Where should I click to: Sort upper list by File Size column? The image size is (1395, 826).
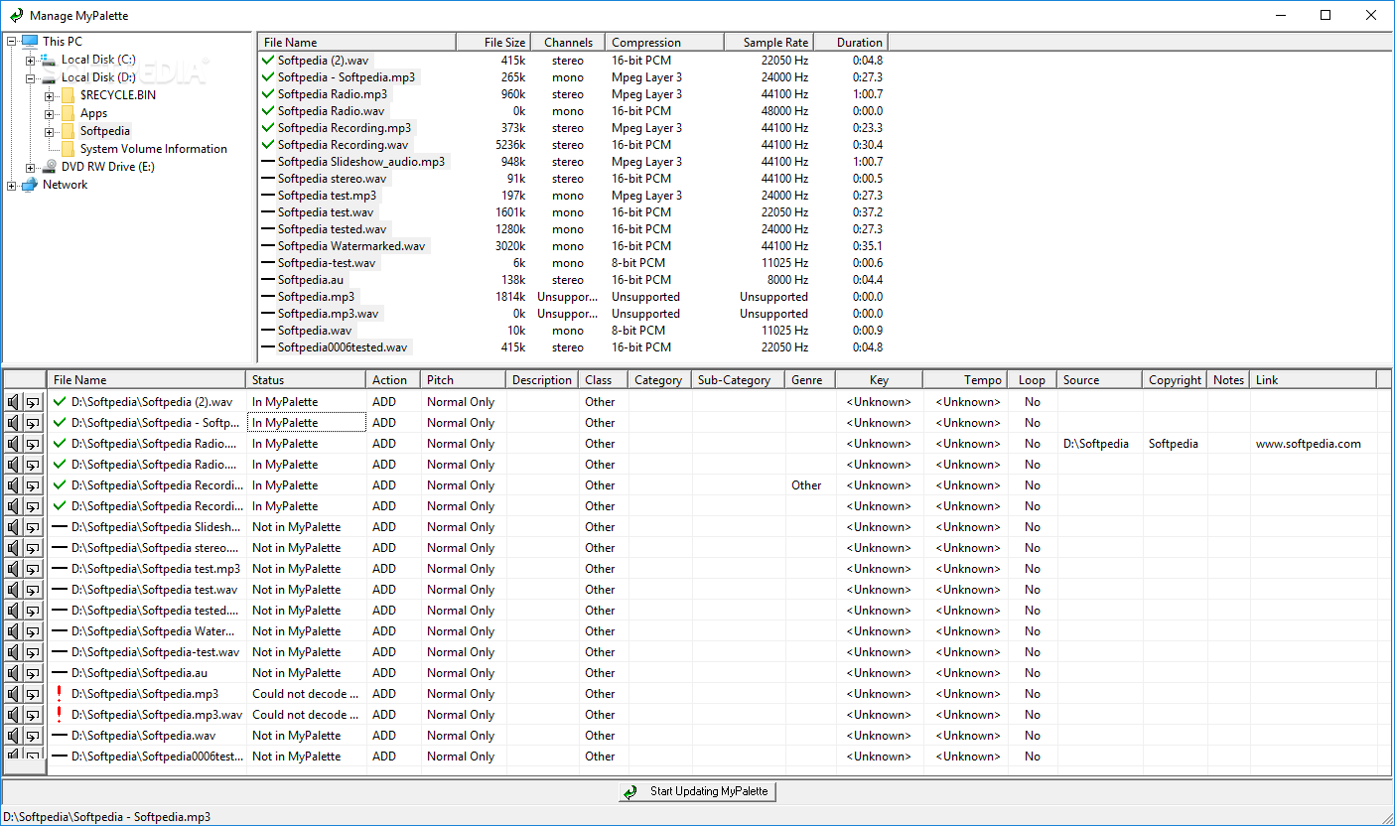[x=493, y=42]
